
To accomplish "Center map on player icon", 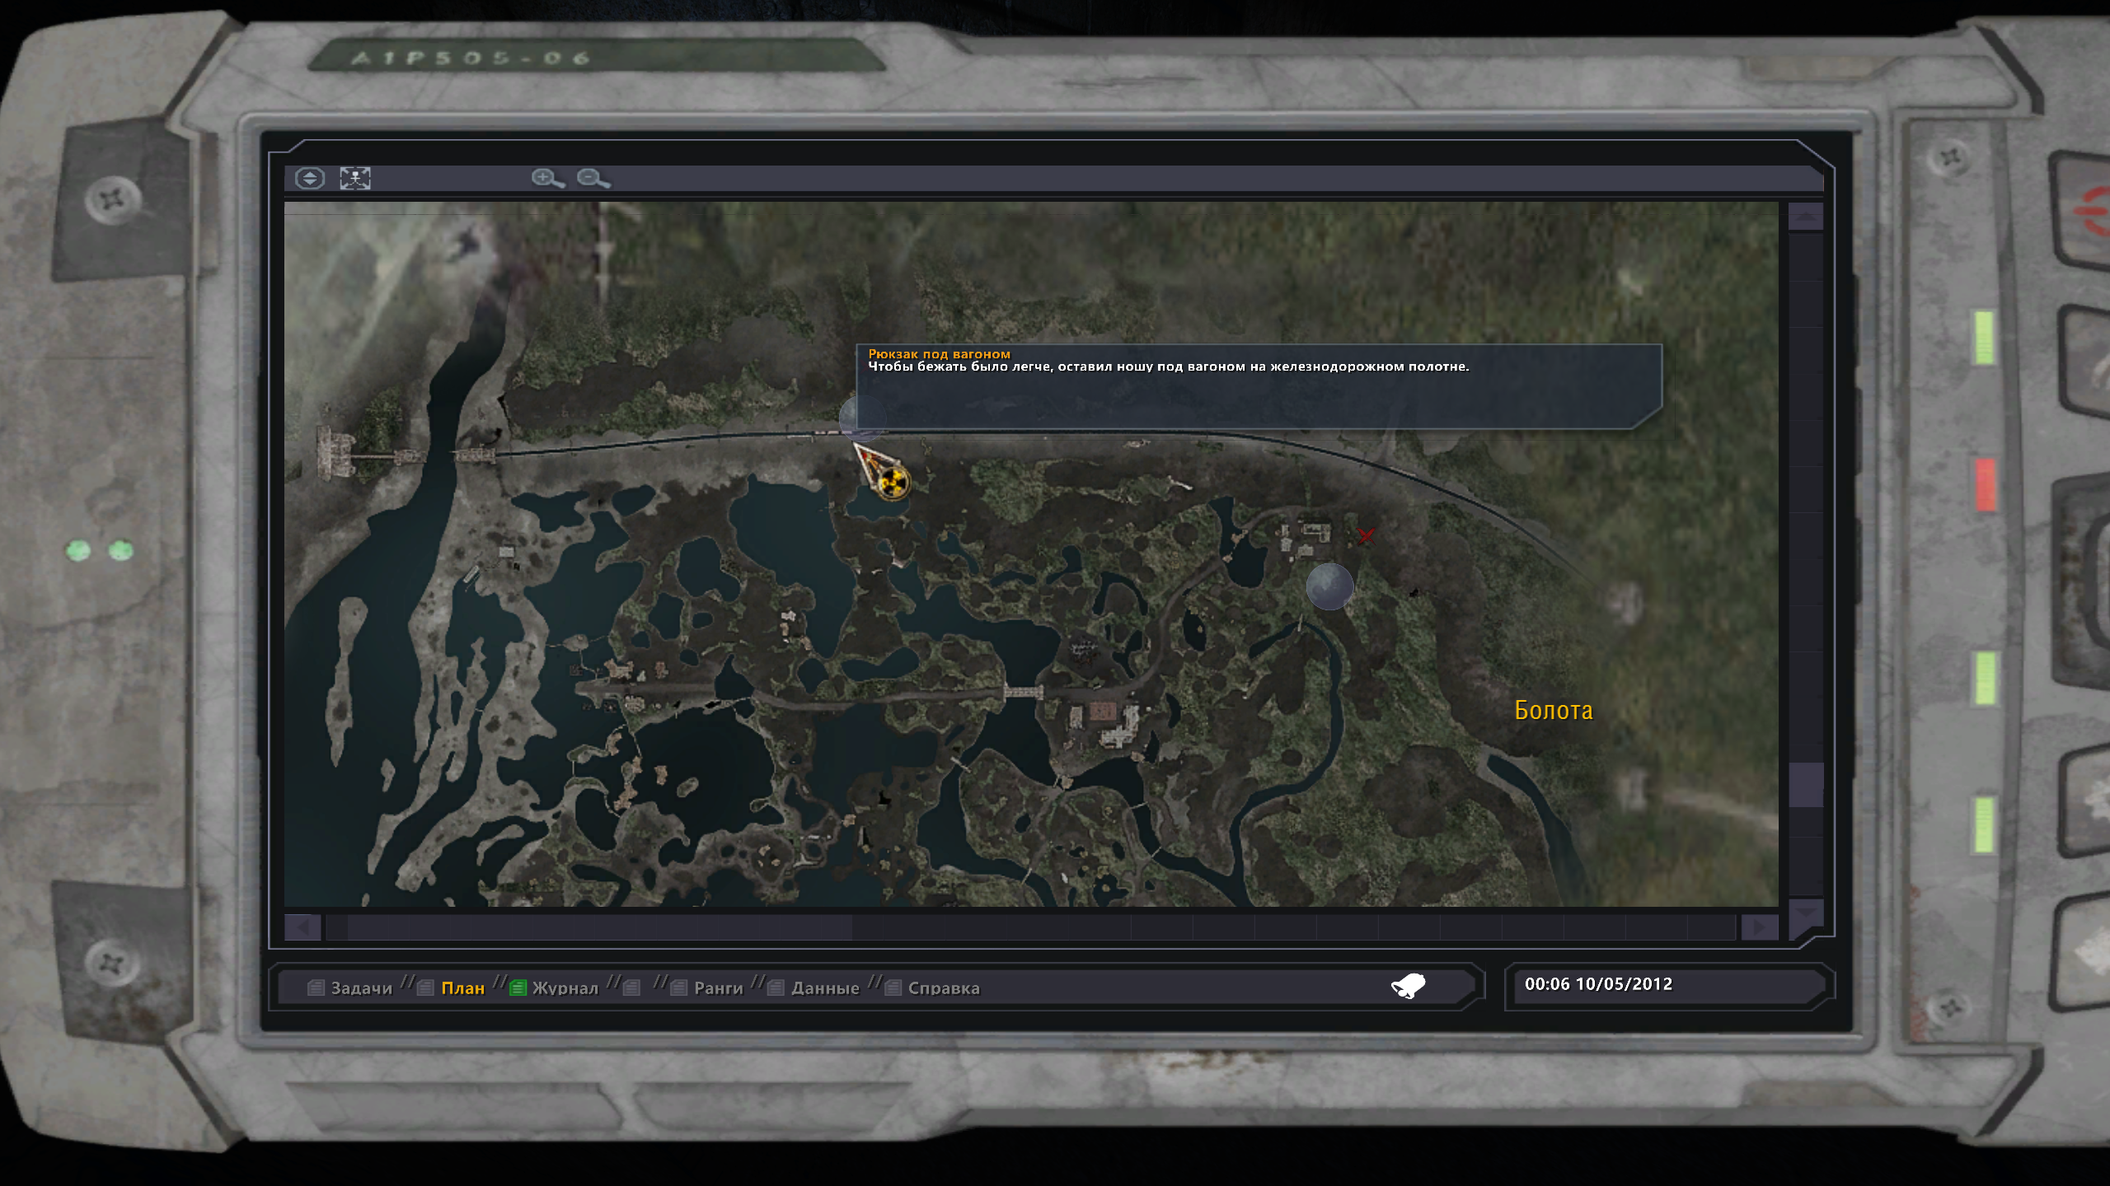I will tap(355, 178).
